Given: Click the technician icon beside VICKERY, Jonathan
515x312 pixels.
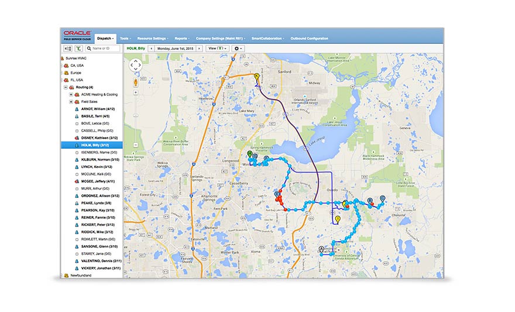Looking at the screenshot, I should (77, 268).
